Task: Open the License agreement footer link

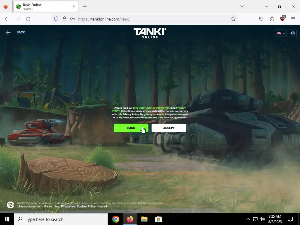Action: pos(30,207)
